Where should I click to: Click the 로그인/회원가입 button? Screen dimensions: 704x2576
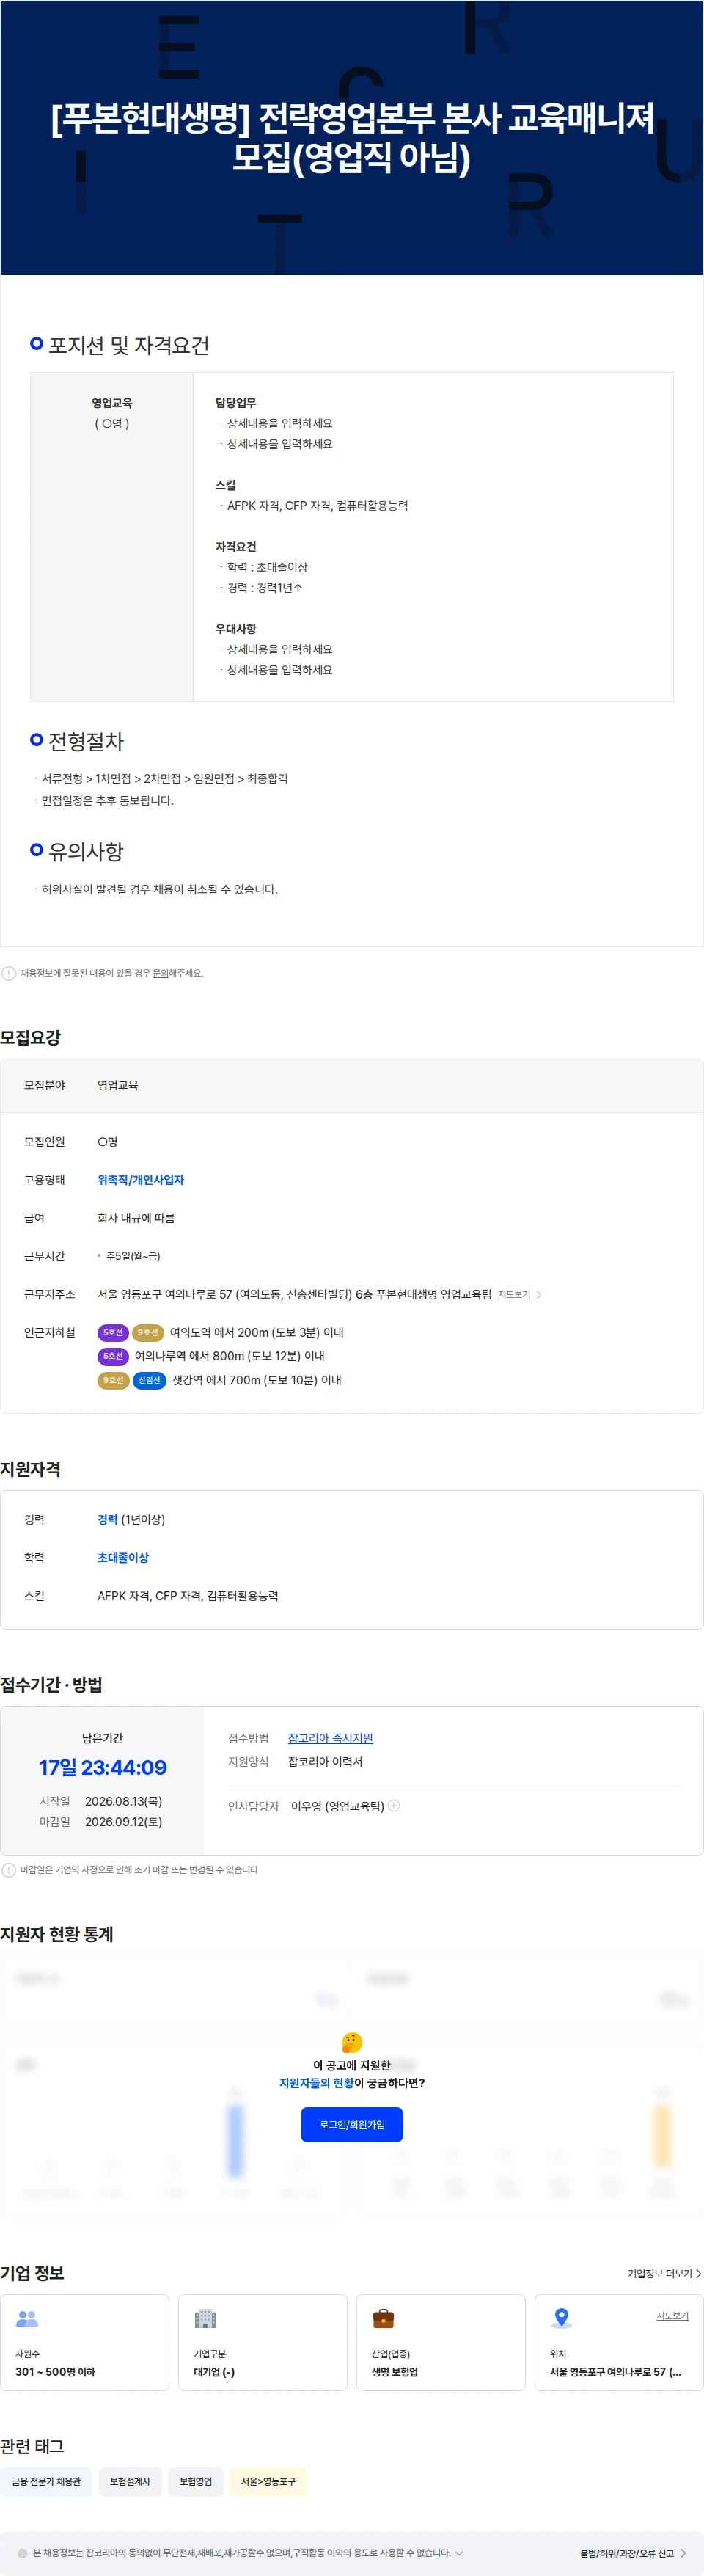[x=352, y=2124]
